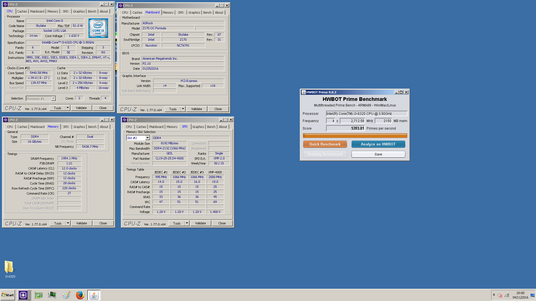Click the BIOS date 01/25/2016 field
The image size is (536, 301).
pyautogui.click(x=183, y=69)
